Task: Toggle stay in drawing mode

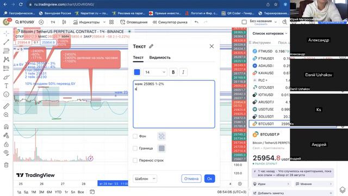Action: tap(6, 136)
